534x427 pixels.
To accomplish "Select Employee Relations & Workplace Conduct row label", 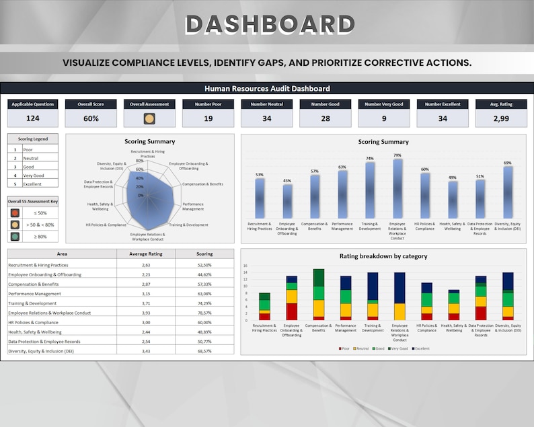I will (x=49, y=313).
